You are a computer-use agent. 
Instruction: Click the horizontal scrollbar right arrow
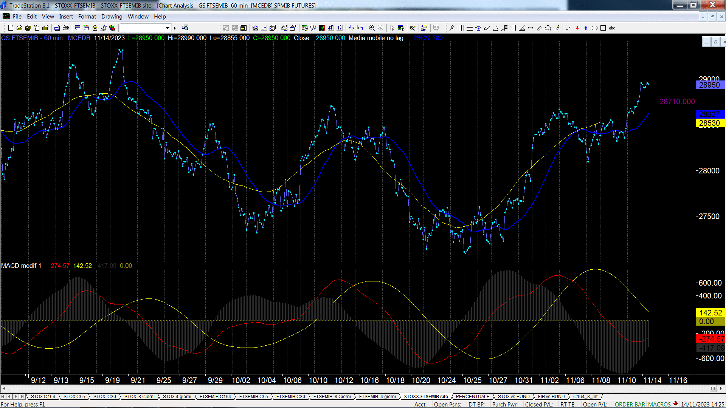coord(721,388)
